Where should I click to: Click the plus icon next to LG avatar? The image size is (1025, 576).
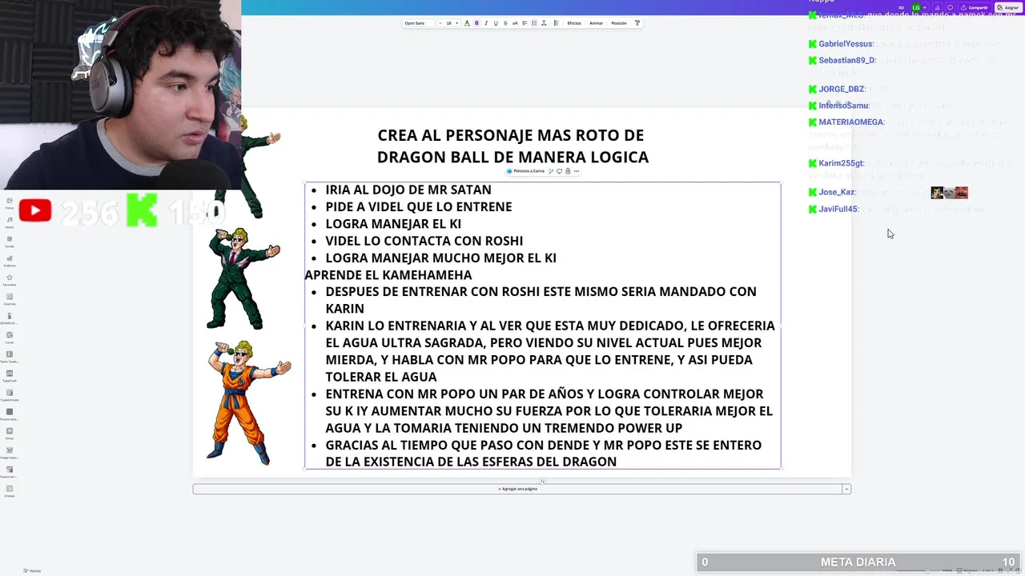pos(925,8)
